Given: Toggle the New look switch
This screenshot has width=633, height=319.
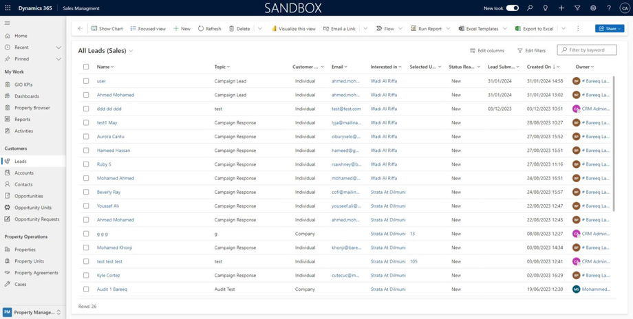Looking at the screenshot, I should click(513, 8).
